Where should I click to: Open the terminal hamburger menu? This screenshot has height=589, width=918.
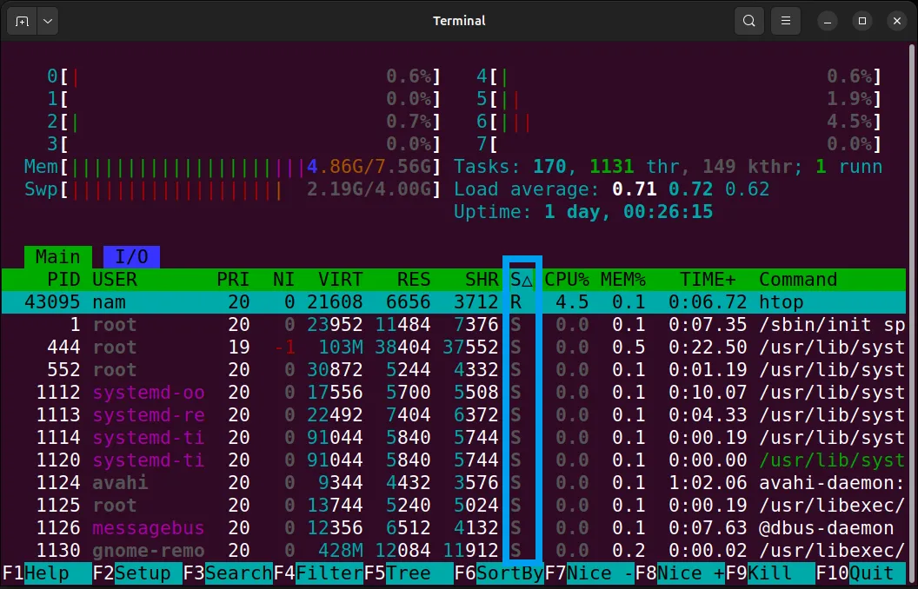click(786, 21)
